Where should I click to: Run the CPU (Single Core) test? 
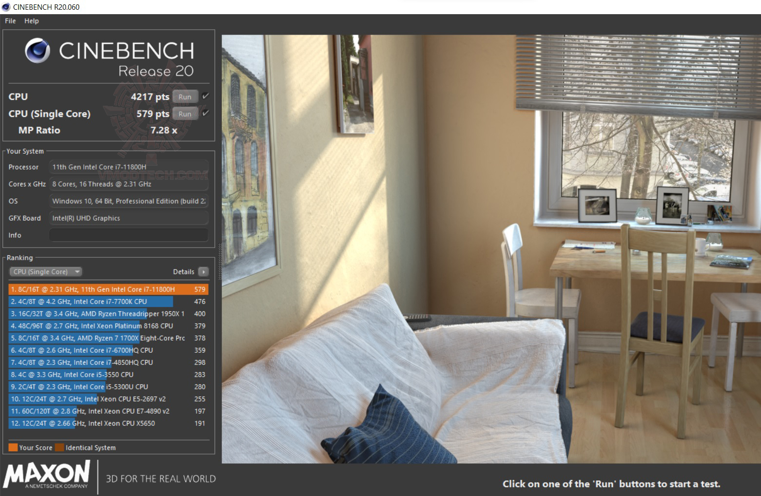[185, 114]
